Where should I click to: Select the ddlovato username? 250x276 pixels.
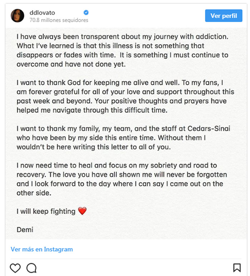[x=42, y=13]
